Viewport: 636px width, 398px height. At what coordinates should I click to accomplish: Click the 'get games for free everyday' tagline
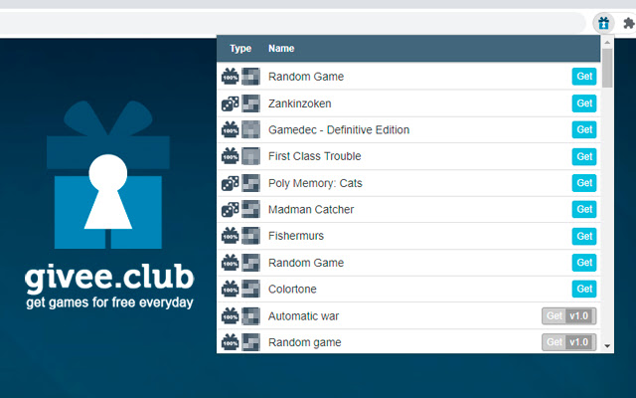(x=109, y=302)
